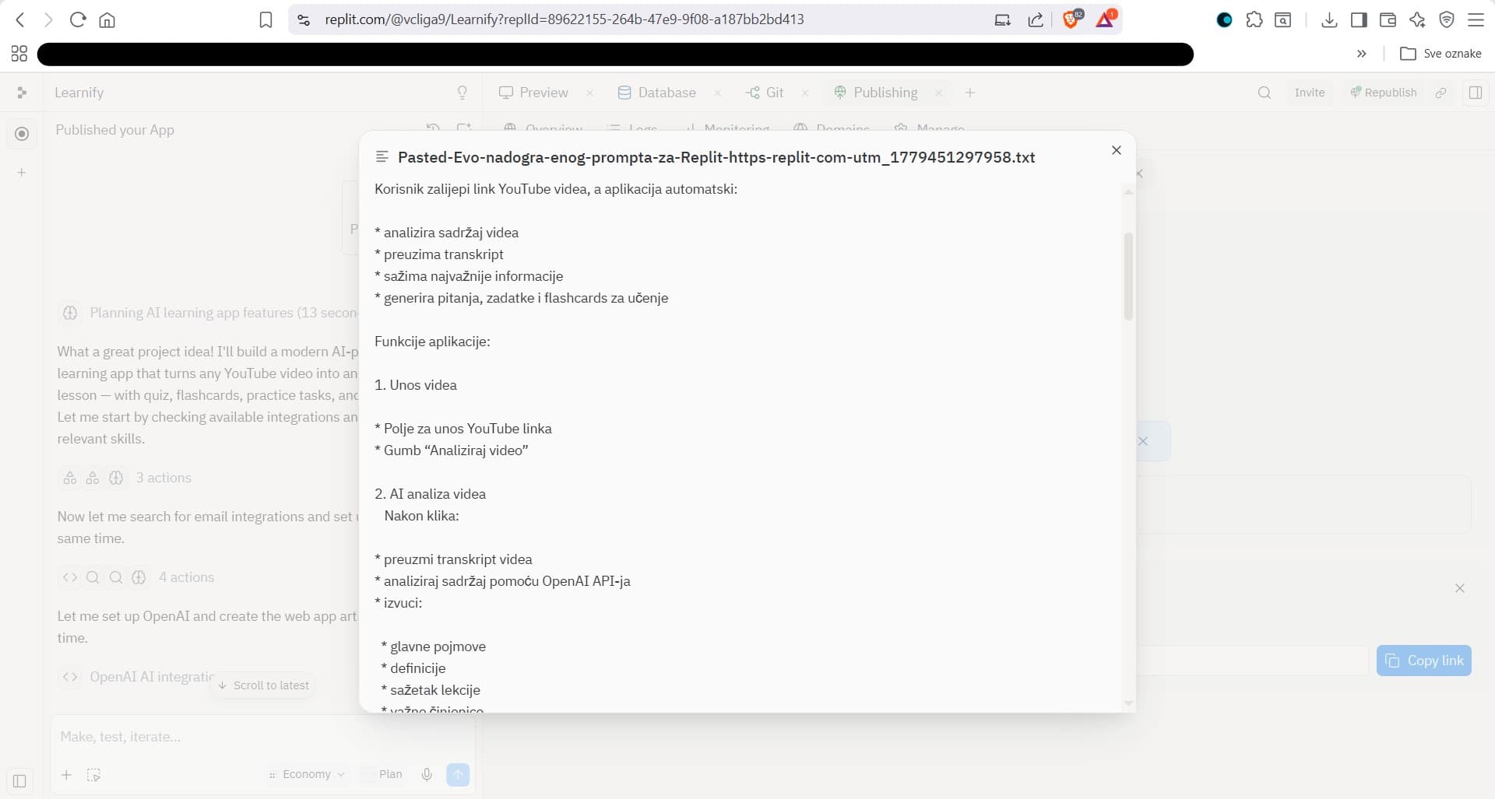
Task: Focus the Make, test, iterate input
Action: tap(261, 737)
